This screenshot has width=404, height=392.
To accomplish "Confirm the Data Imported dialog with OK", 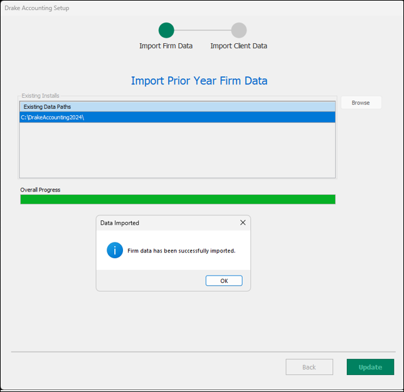I will (x=224, y=281).
